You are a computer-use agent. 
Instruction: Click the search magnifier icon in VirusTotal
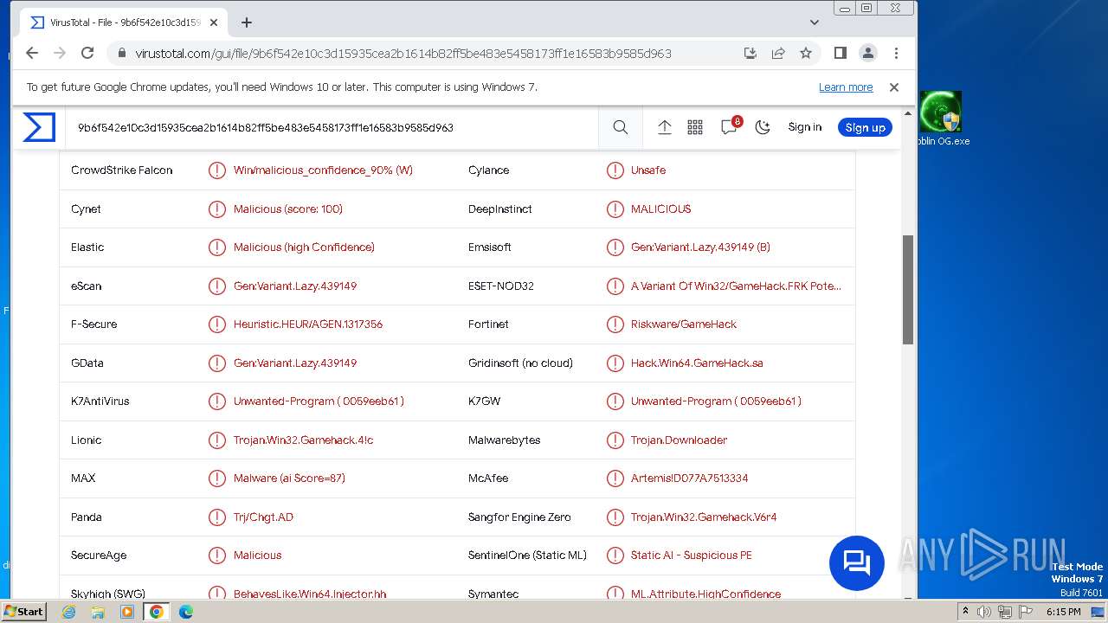point(621,127)
